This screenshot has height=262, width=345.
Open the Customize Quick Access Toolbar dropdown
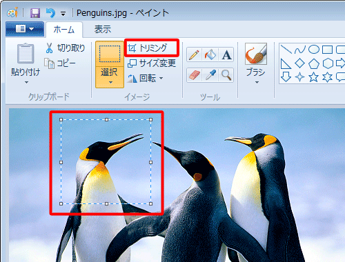[63, 14]
